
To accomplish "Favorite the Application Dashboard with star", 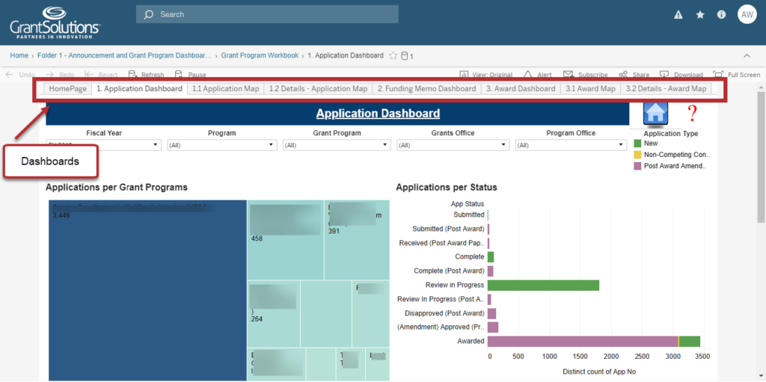I will click(x=393, y=55).
